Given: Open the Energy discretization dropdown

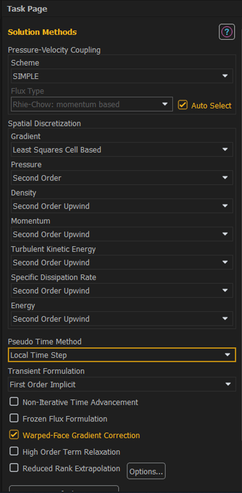Looking at the screenshot, I should point(122,319).
